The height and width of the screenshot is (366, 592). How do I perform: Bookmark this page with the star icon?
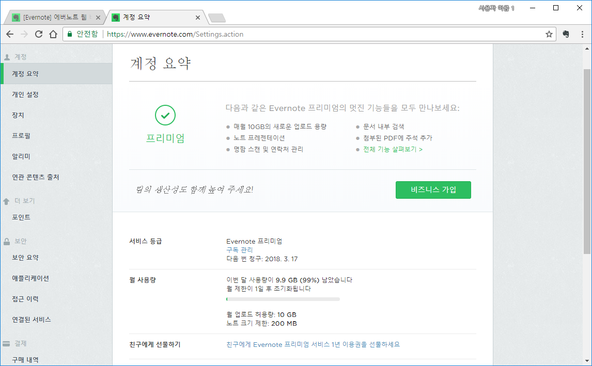pyautogui.click(x=549, y=35)
